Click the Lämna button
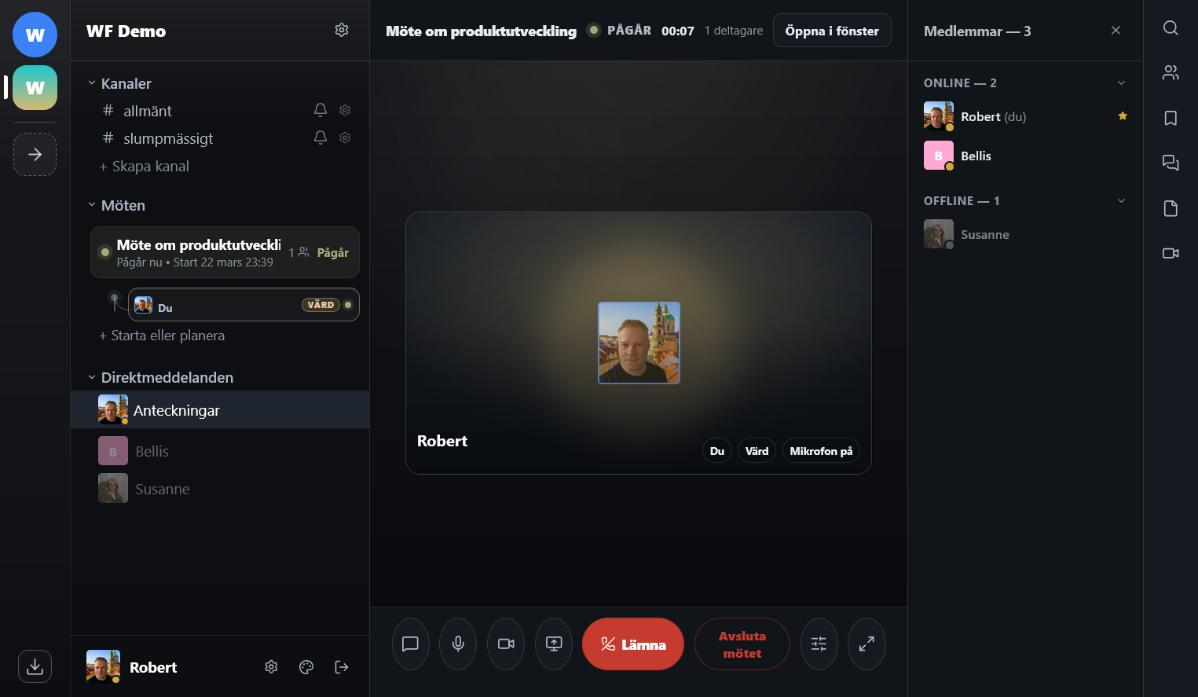This screenshot has width=1198, height=697. click(x=633, y=644)
